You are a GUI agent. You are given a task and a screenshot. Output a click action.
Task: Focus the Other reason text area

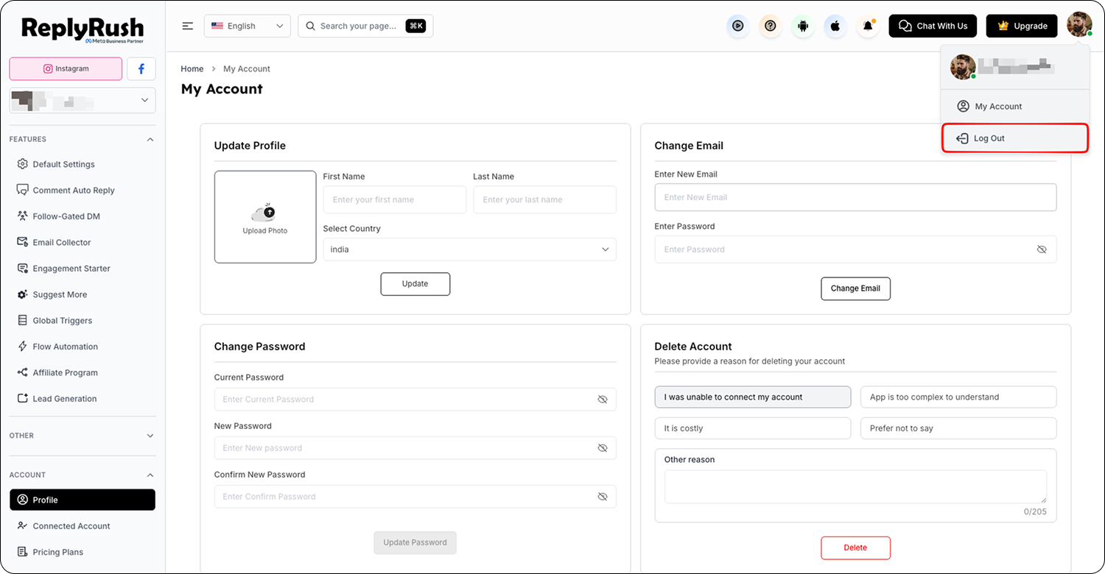[855, 487]
